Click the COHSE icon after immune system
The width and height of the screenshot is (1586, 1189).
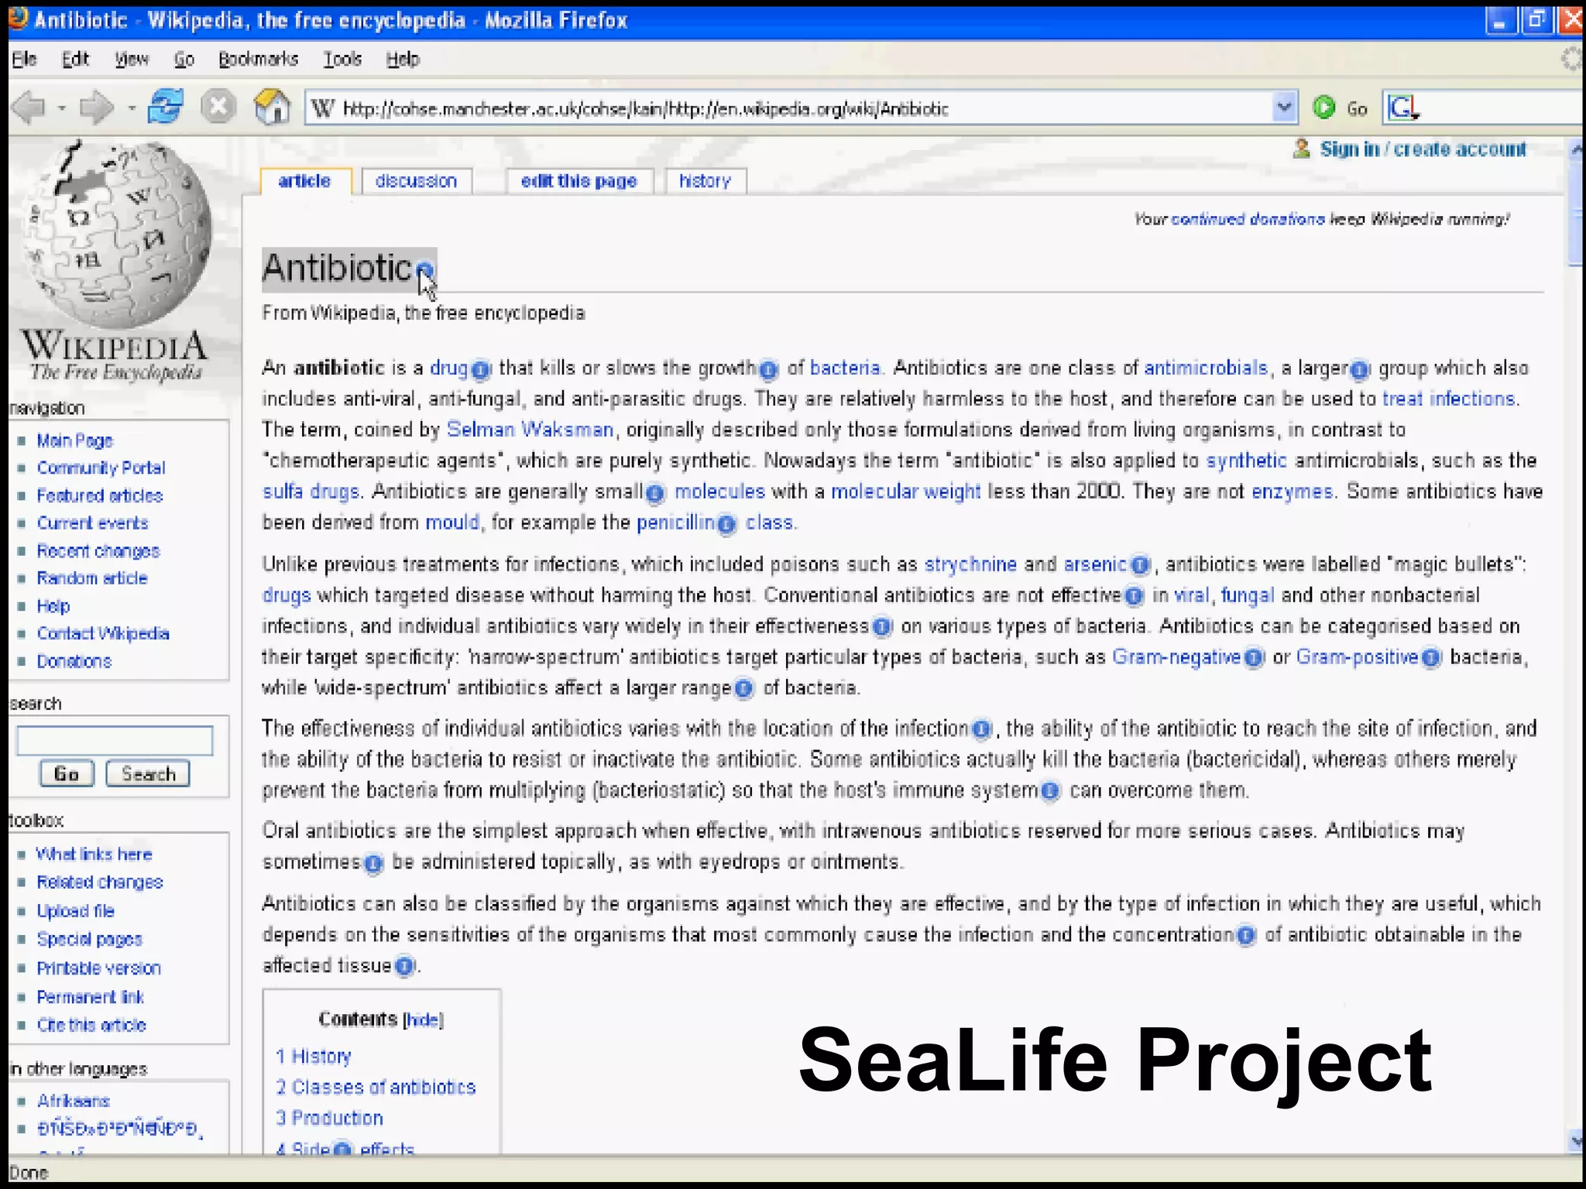tap(1050, 792)
